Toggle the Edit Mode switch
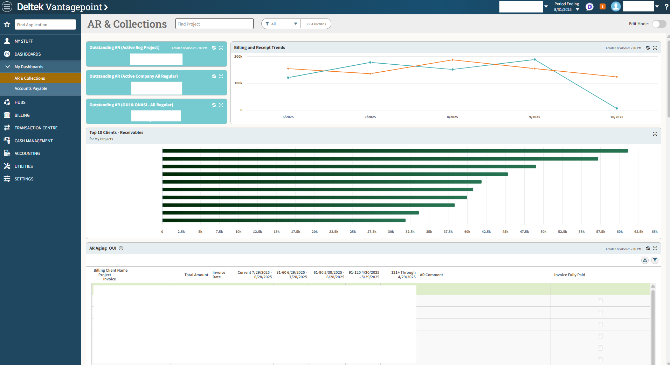 pos(659,24)
